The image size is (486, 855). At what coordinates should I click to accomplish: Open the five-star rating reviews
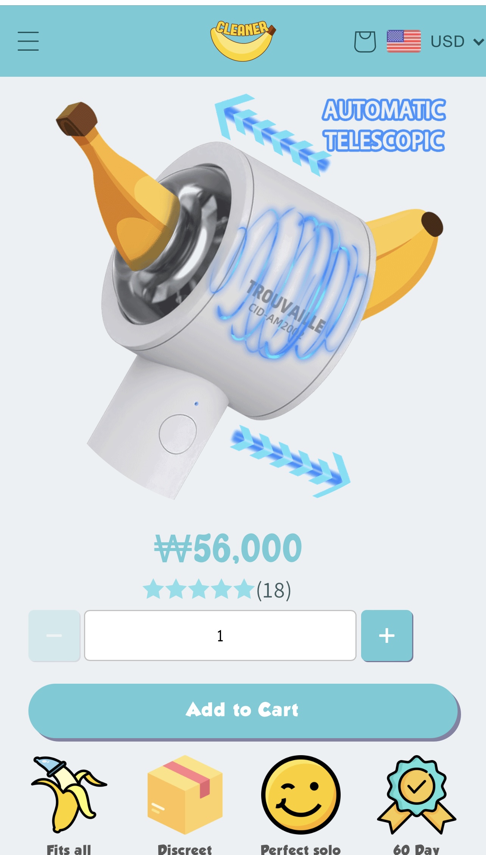click(198, 590)
